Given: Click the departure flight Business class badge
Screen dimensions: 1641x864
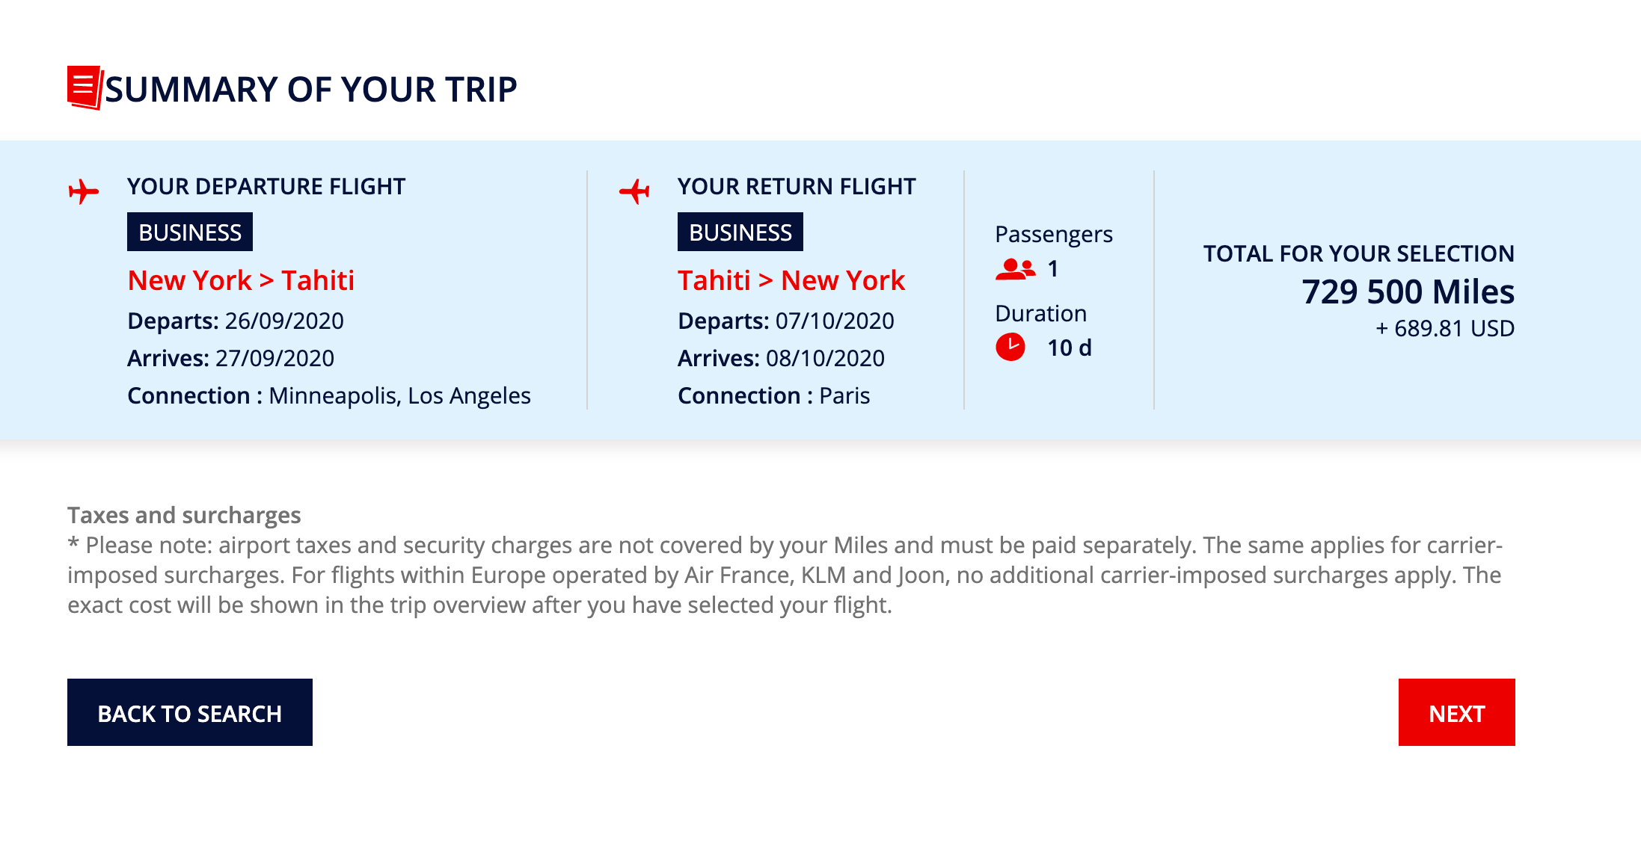Looking at the screenshot, I should 190,232.
